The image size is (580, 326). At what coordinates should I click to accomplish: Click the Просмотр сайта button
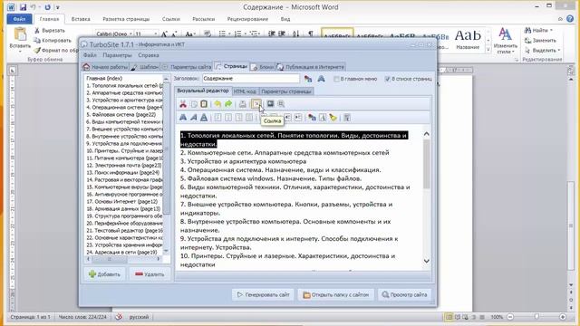click(404, 294)
